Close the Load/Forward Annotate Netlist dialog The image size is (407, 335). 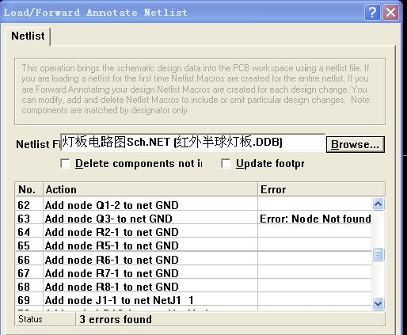click(391, 13)
